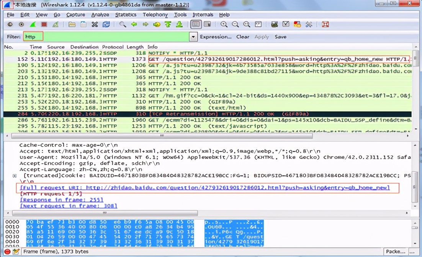Screen dimensions: 422x257
Task: Zoom in on packet text
Action: tap(224, 24)
